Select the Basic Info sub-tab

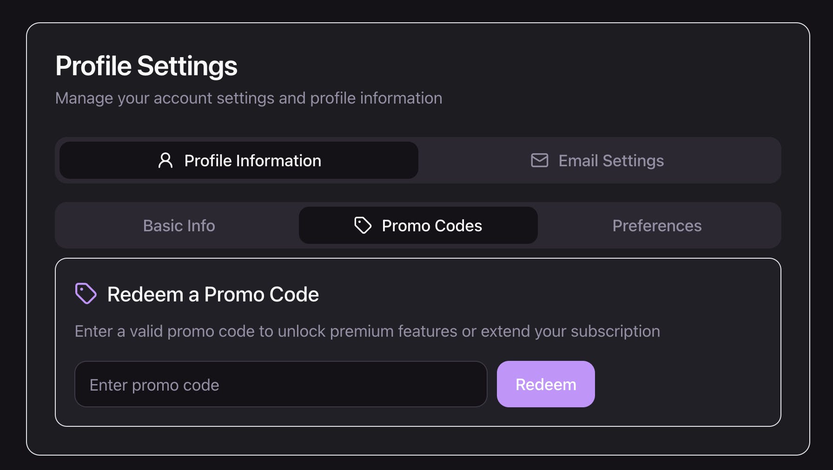179,225
